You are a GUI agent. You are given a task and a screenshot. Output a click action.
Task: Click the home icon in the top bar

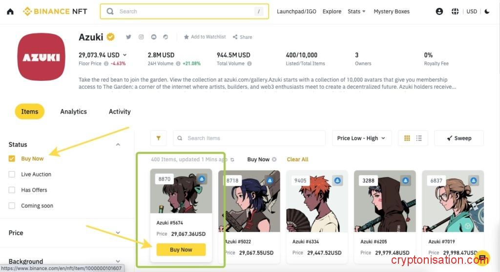pos(10,12)
